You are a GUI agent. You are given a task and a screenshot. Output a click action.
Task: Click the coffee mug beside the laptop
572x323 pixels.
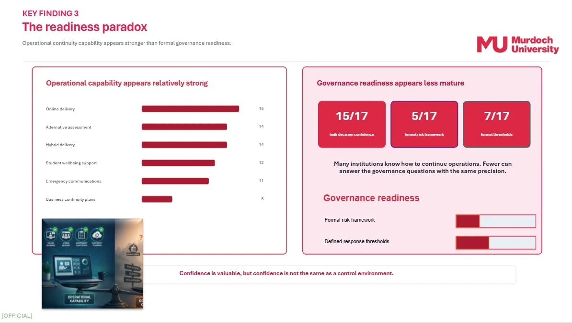click(102, 275)
